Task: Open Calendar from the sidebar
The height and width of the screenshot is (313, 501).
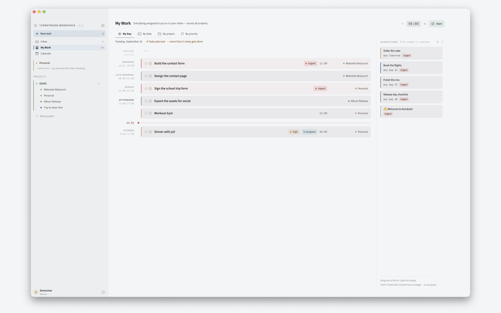Action: pos(70,54)
